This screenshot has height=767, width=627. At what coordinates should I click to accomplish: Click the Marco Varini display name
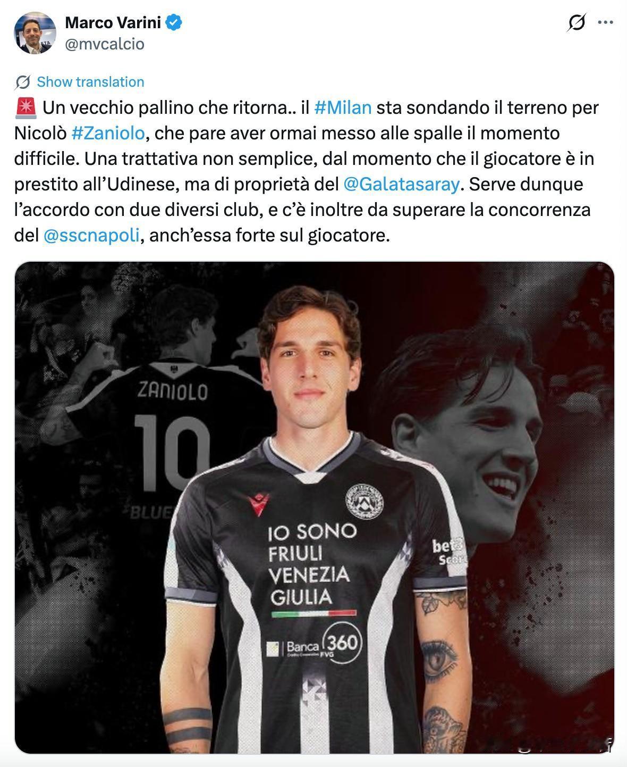tap(113, 22)
